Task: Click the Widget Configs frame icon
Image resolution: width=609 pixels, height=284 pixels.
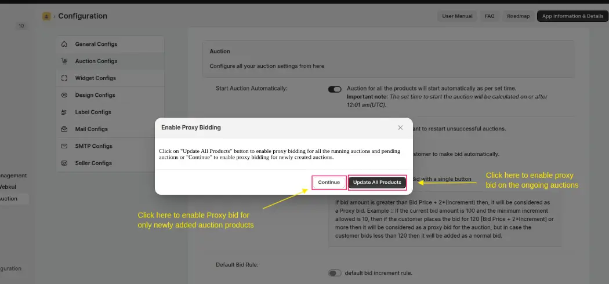Action: point(64,78)
